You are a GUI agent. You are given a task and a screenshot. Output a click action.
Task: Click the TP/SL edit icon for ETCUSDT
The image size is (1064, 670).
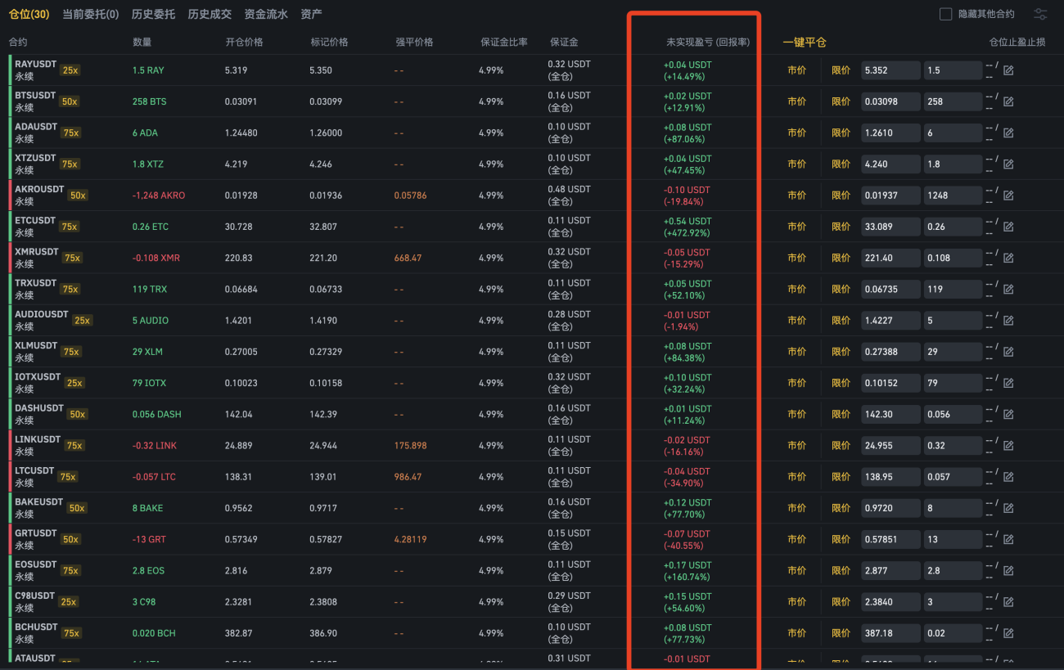(1008, 227)
